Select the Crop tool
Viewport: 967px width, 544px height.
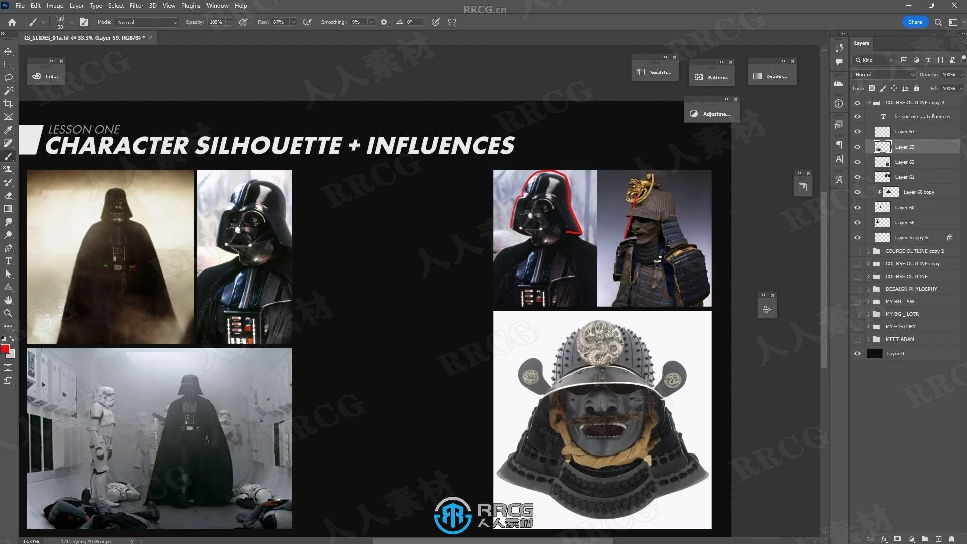point(8,104)
